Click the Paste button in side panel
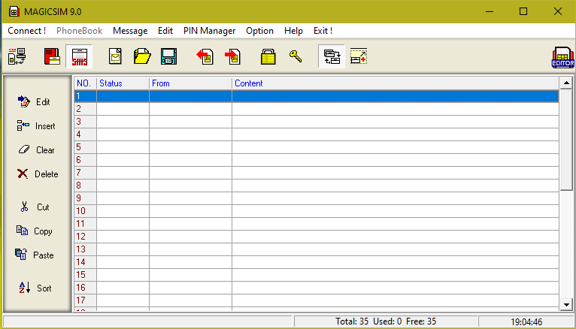 (x=34, y=255)
